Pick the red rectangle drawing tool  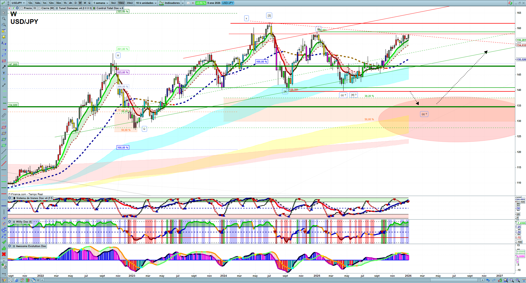point(4,61)
